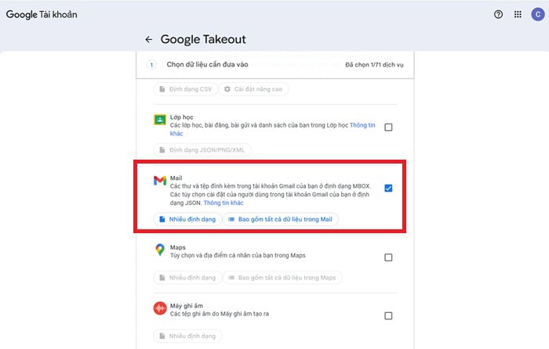Screen dimensions: 549x349
Task: Click the Cài đặt nâng cao button
Action: (x=253, y=89)
